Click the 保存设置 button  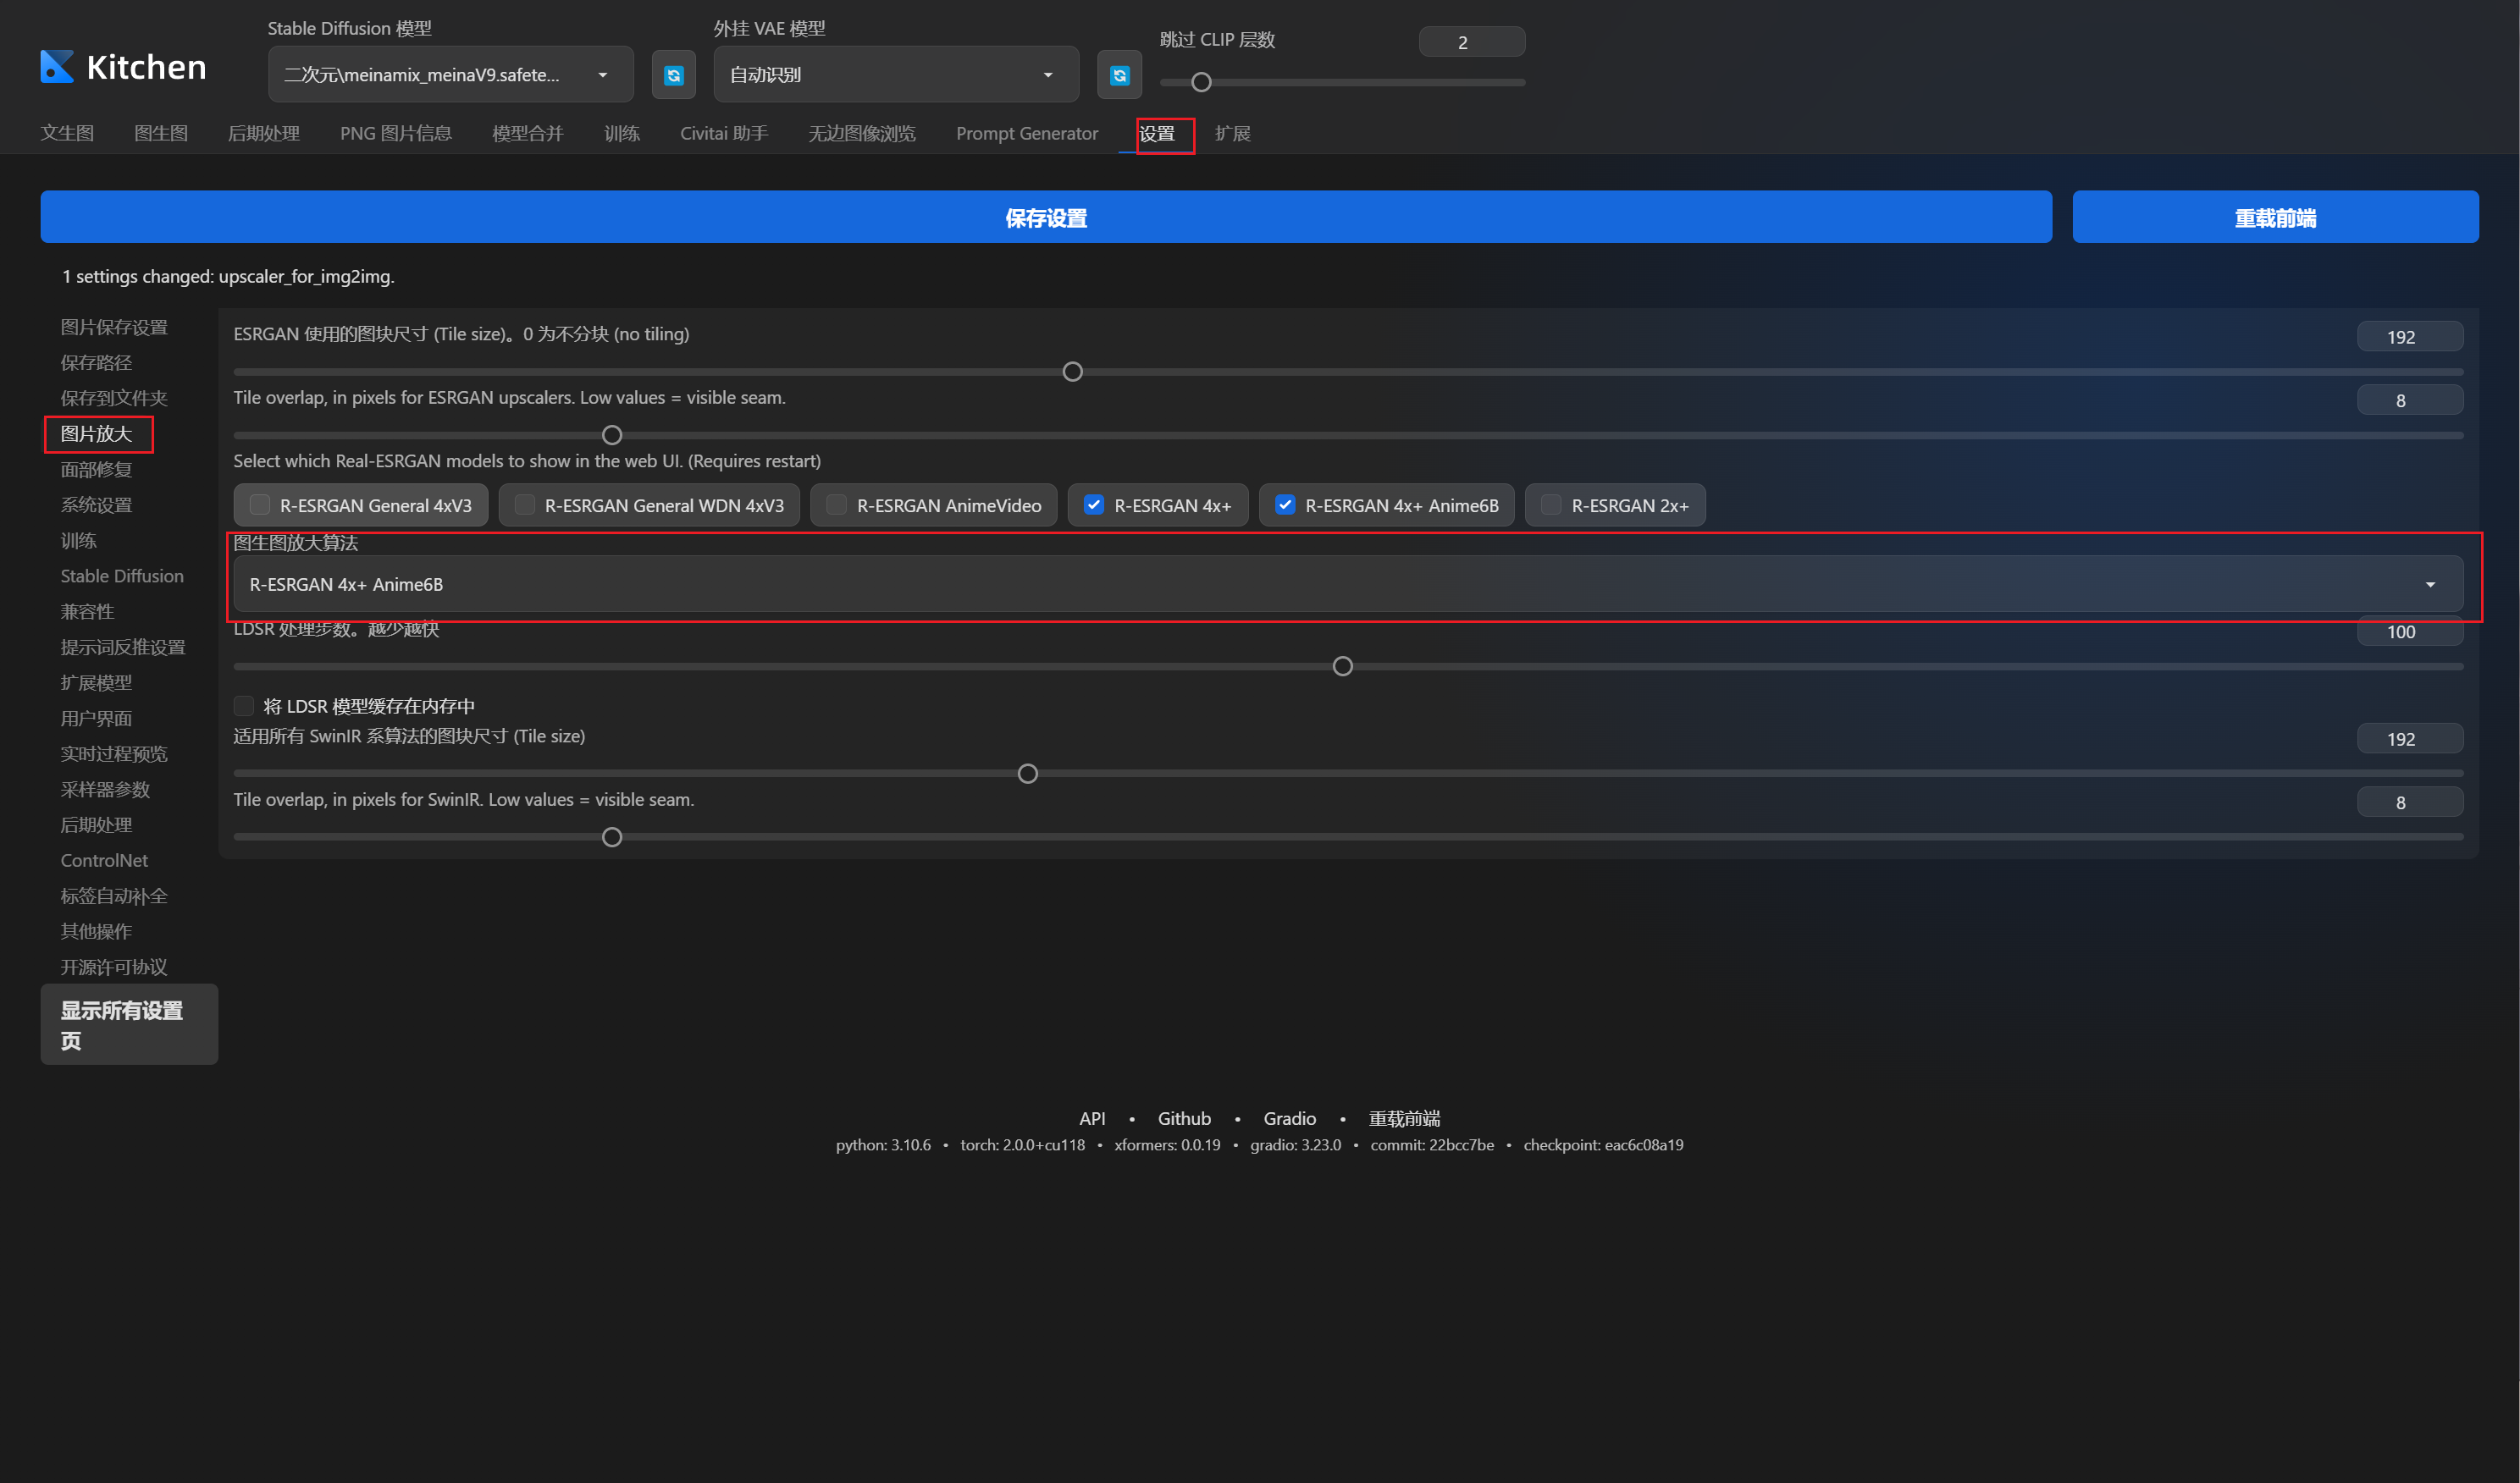pyautogui.click(x=1045, y=217)
